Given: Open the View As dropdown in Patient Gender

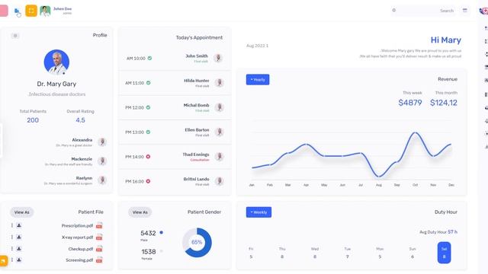Looking at the screenshot, I should [x=140, y=212].
